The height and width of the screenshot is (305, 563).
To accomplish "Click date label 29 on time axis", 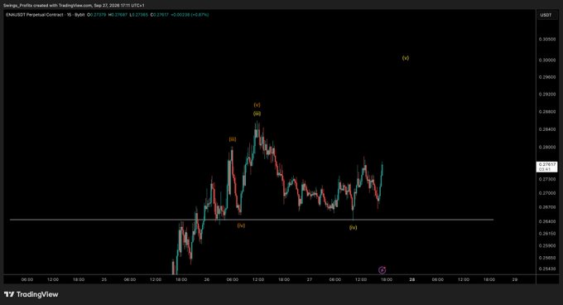I will coord(515,279).
